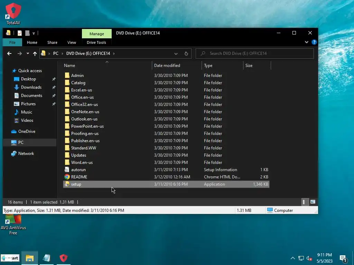Open Desktop in the navigation pane
Screen dimensions: 354x265
[28, 79]
